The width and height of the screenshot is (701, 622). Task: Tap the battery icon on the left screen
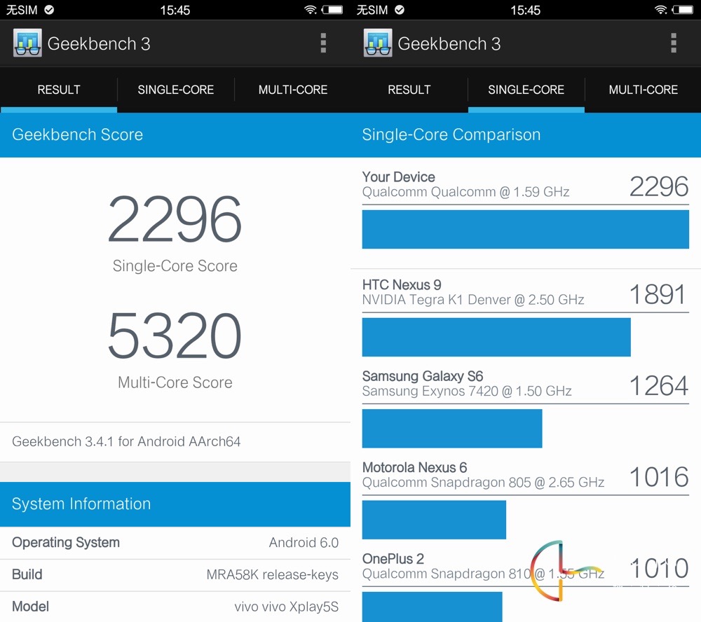[x=332, y=9]
